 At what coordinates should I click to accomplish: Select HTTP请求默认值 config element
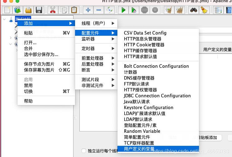[x=158, y=57]
